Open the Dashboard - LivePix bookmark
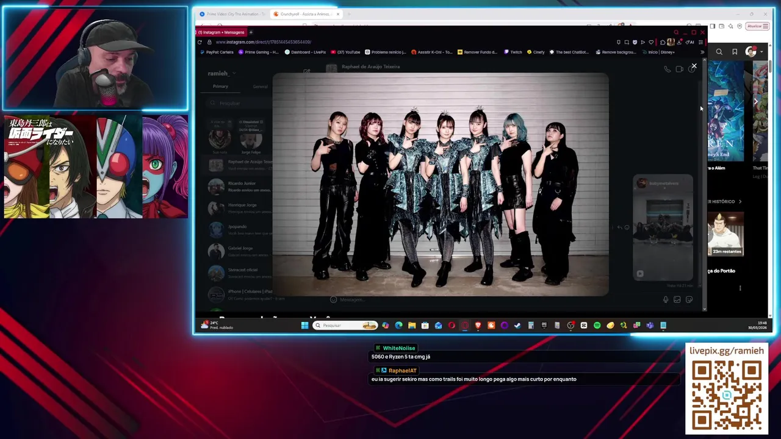 [x=305, y=52]
